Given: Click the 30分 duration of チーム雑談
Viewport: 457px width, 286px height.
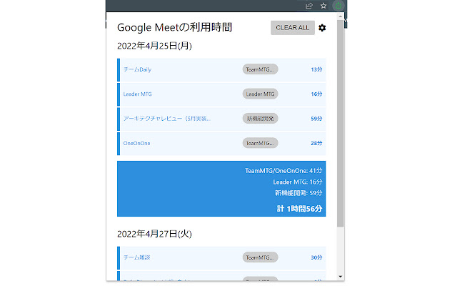Looking at the screenshot, I should (316, 257).
